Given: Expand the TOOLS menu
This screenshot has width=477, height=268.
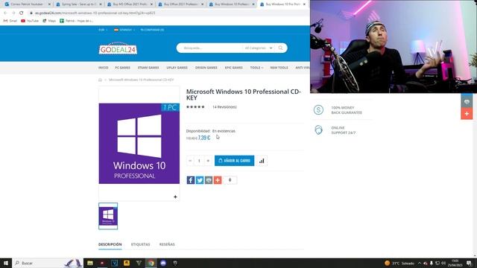Looking at the screenshot, I should (256, 68).
